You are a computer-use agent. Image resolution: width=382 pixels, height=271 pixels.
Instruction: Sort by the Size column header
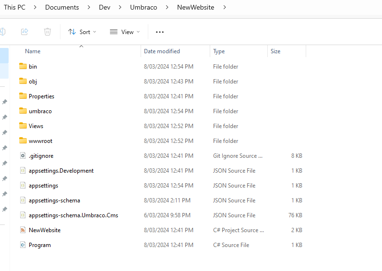point(275,51)
